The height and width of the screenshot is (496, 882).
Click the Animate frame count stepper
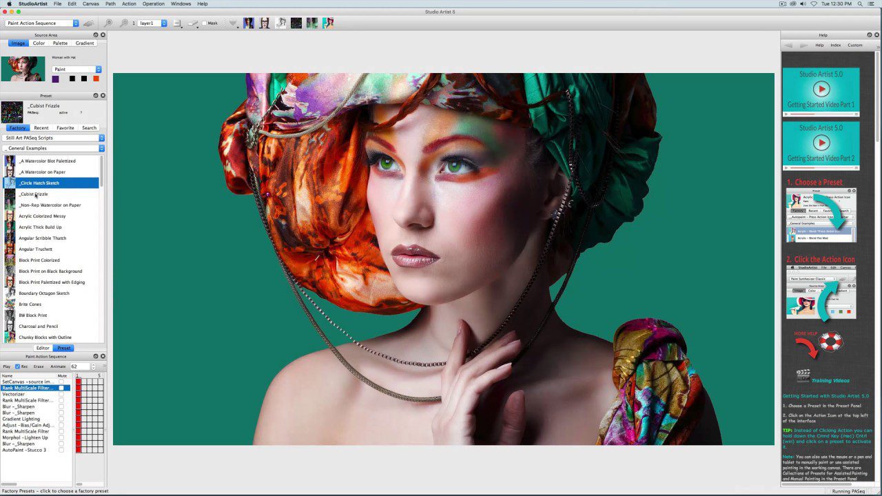[x=93, y=366]
